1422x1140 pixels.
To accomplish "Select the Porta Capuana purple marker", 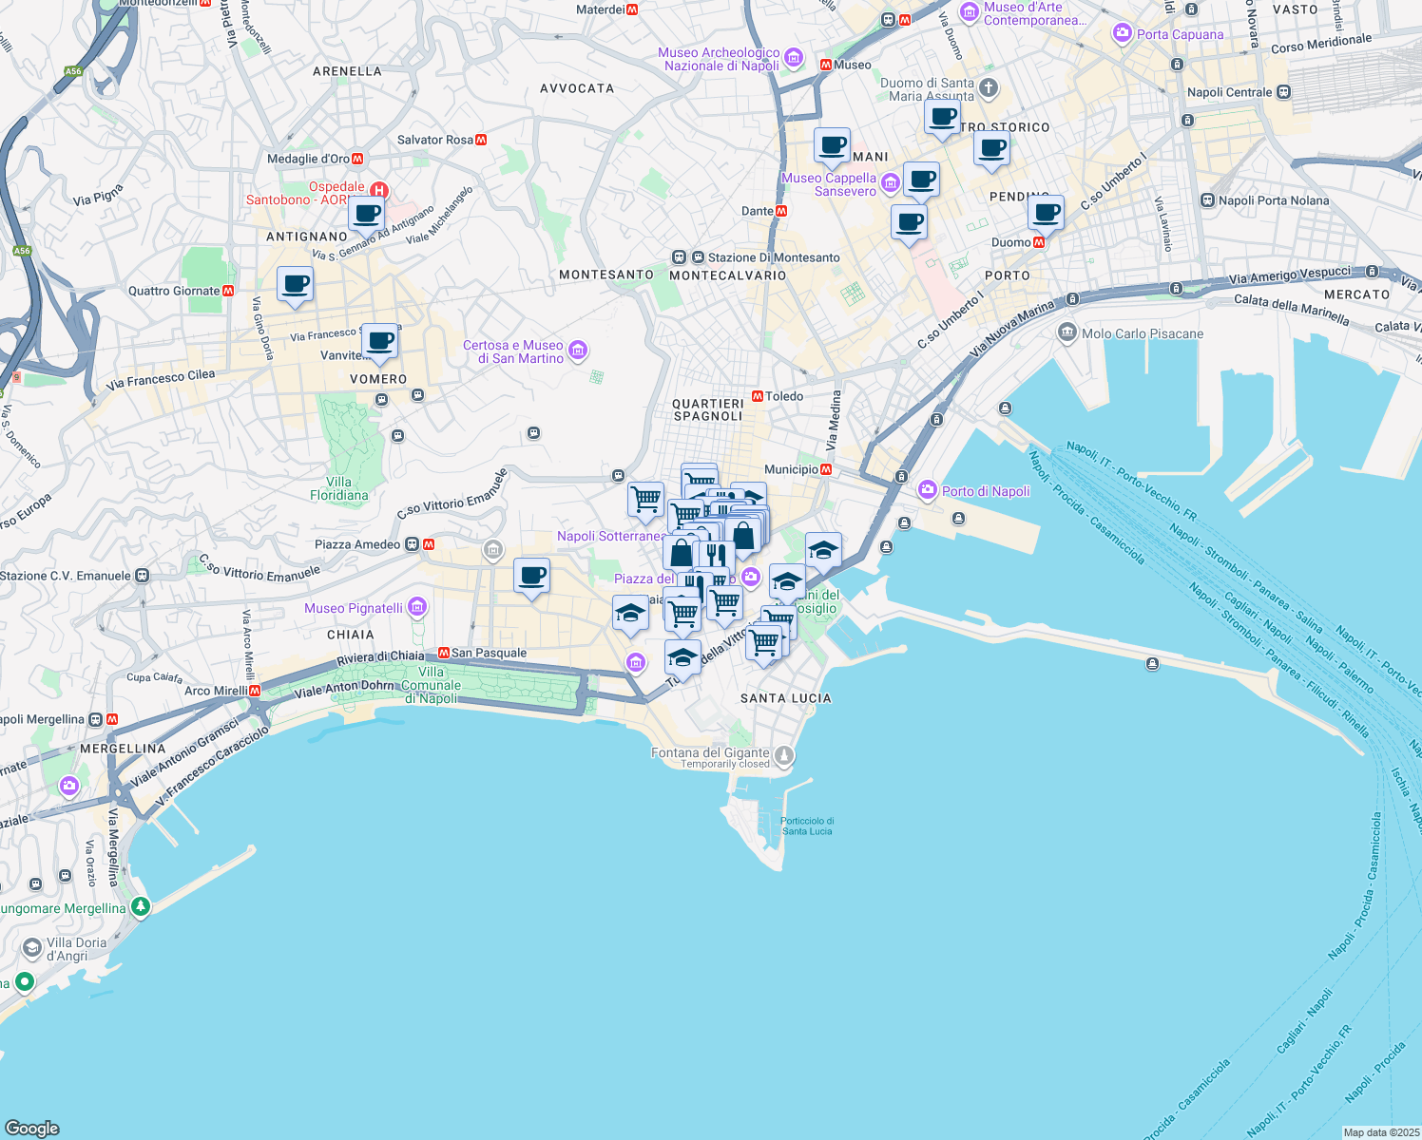I will coord(1124,34).
